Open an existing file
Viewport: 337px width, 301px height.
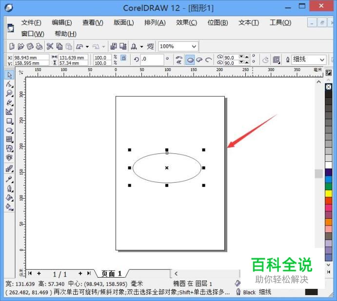click(x=21, y=46)
